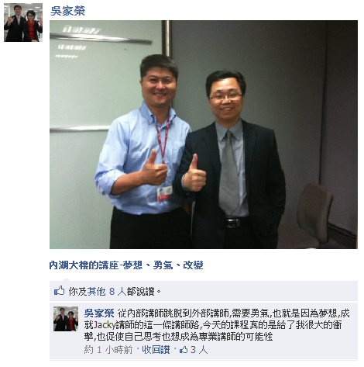Click the small thumbs-up icon near 3 人
Screen dimensions: 364x367
184,350
